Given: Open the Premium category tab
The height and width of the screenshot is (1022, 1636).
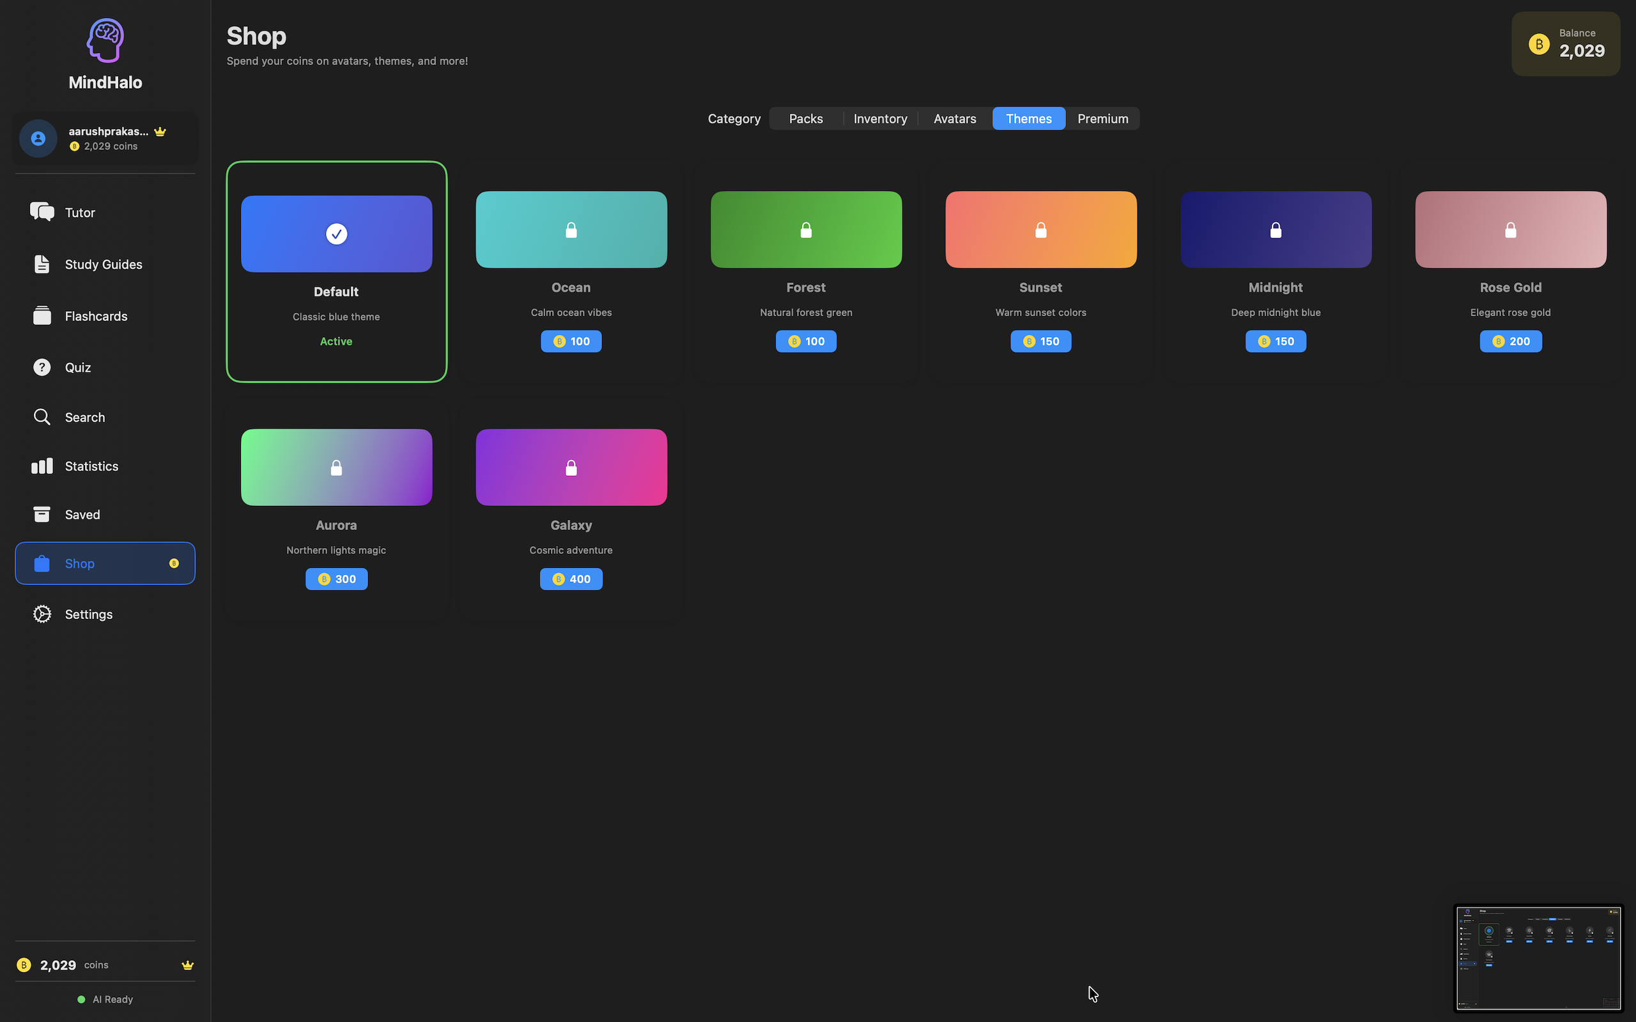Looking at the screenshot, I should click(x=1102, y=119).
